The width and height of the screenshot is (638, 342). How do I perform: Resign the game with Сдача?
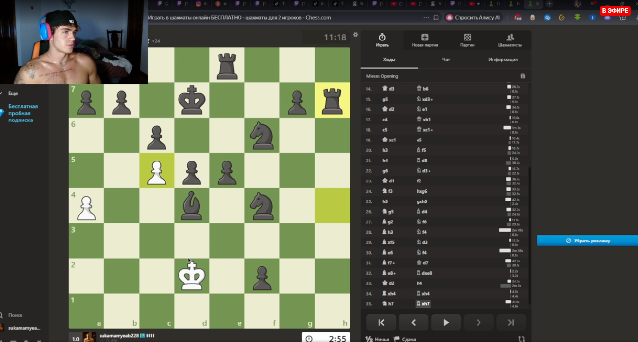[x=405, y=339]
